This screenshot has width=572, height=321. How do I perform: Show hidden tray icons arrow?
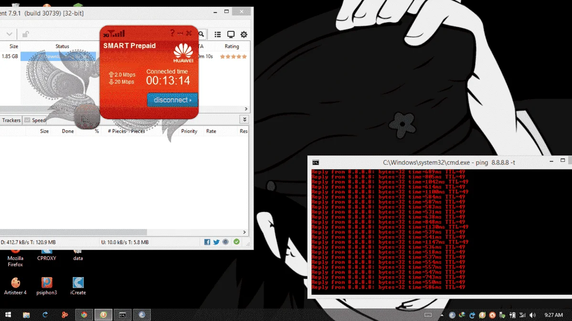click(x=442, y=315)
